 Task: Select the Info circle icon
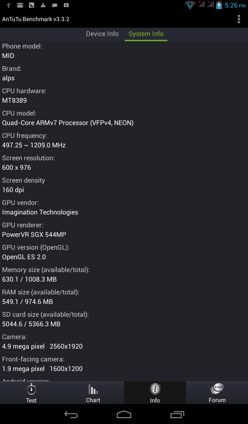pyautogui.click(x=155, y=389)
